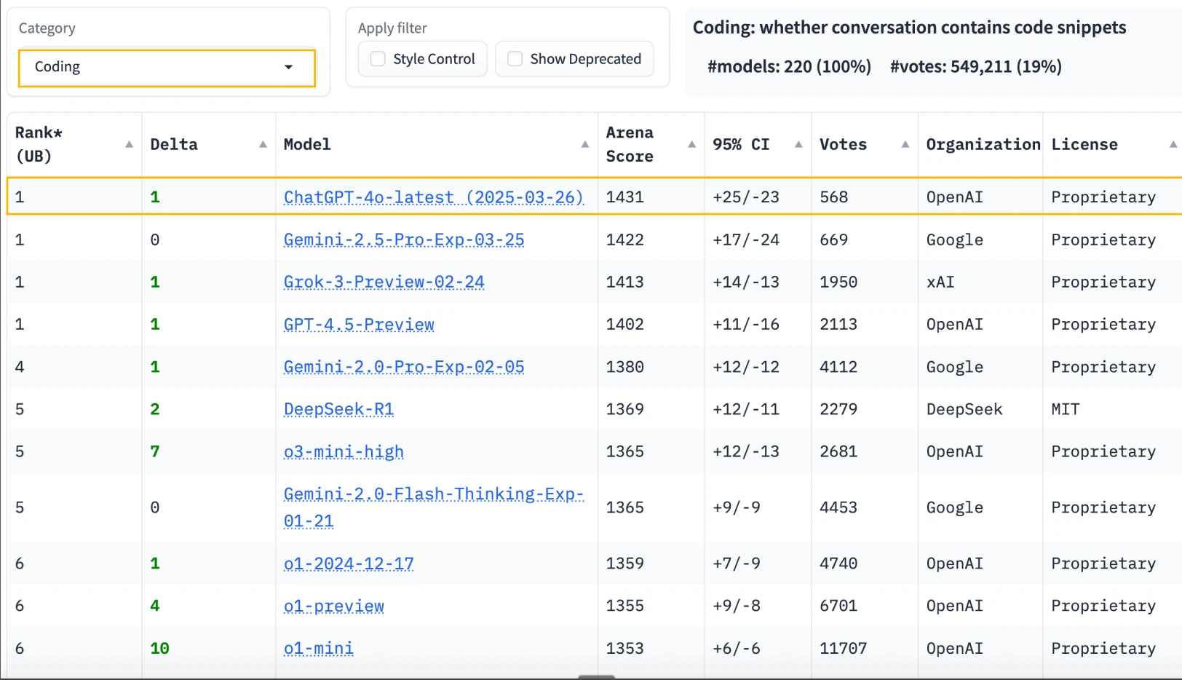Open Gemini-2.5-Pro-Exp-03-25 model link

[404, 240]
